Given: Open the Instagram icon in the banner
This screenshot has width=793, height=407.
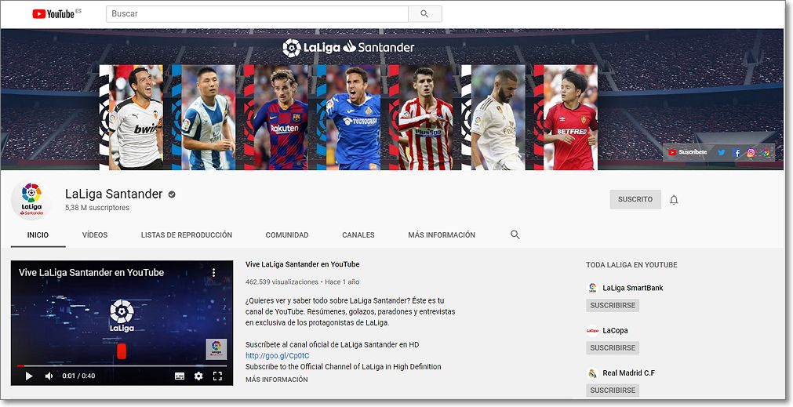Looking at the screenshot, I should [751, 152].
